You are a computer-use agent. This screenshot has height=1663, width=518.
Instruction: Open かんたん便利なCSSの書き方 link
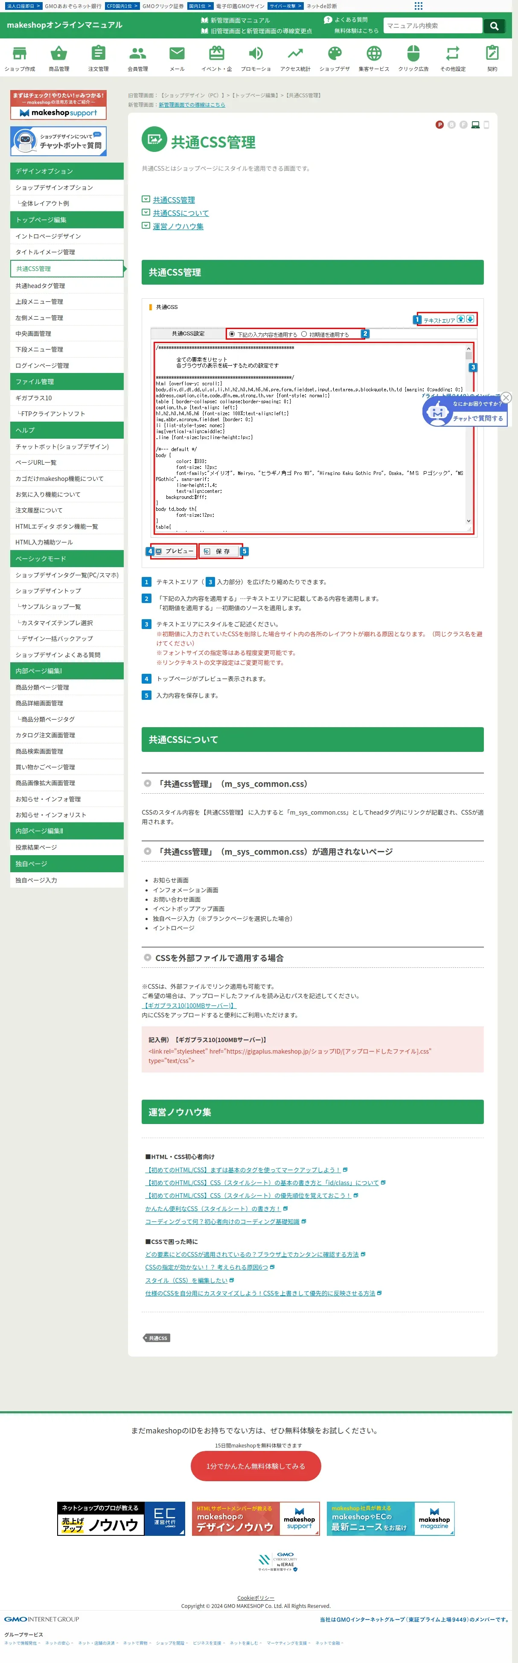coord(213,1209)
